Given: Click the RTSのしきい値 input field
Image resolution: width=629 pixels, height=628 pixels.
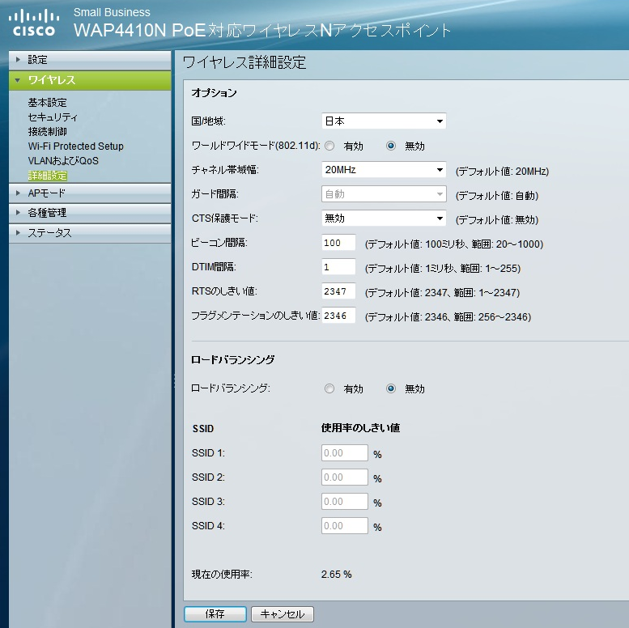Looking at the screenshot, I should pyautogui.click(x=338, y=291).
